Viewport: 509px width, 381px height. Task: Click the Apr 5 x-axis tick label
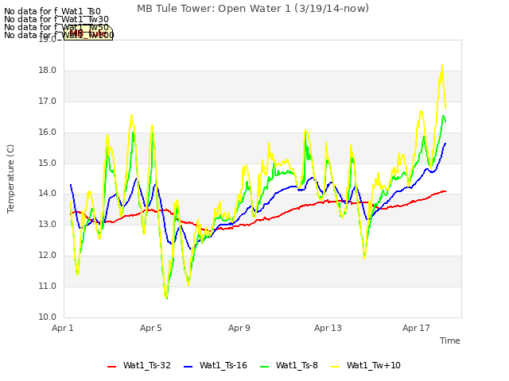point(151,328)
